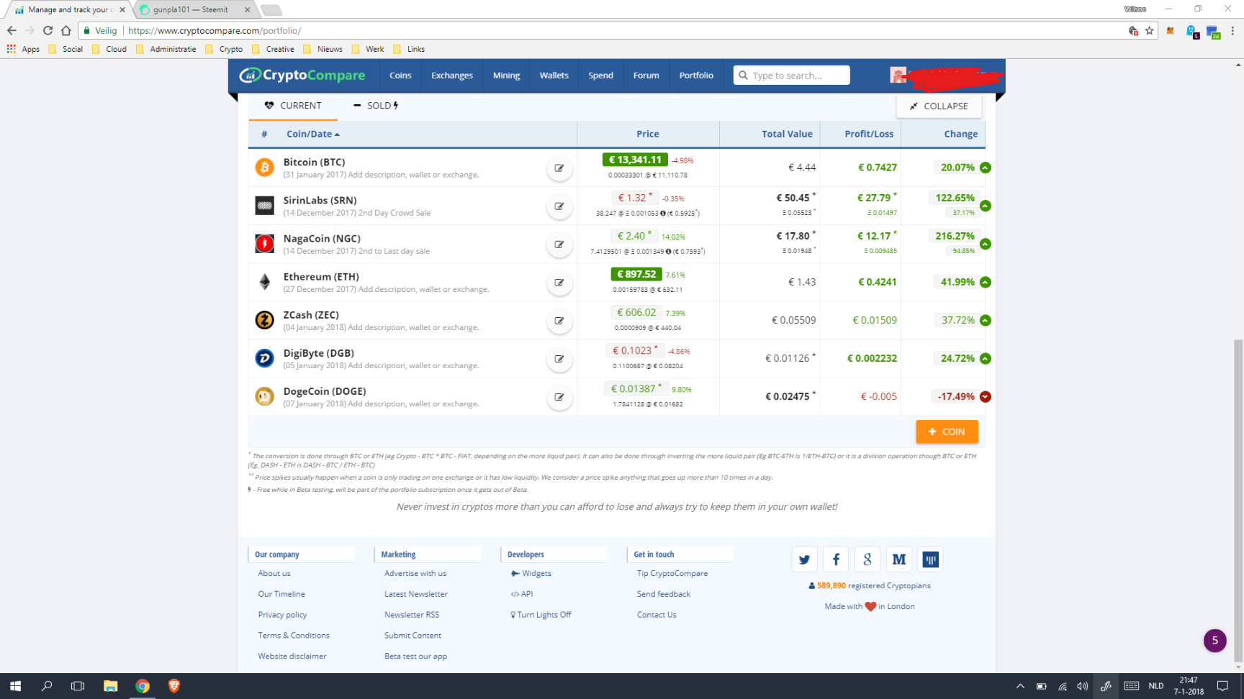The image size is (1244, 699).
Task: Open the Windows action center
Action: coord(1222,686)
